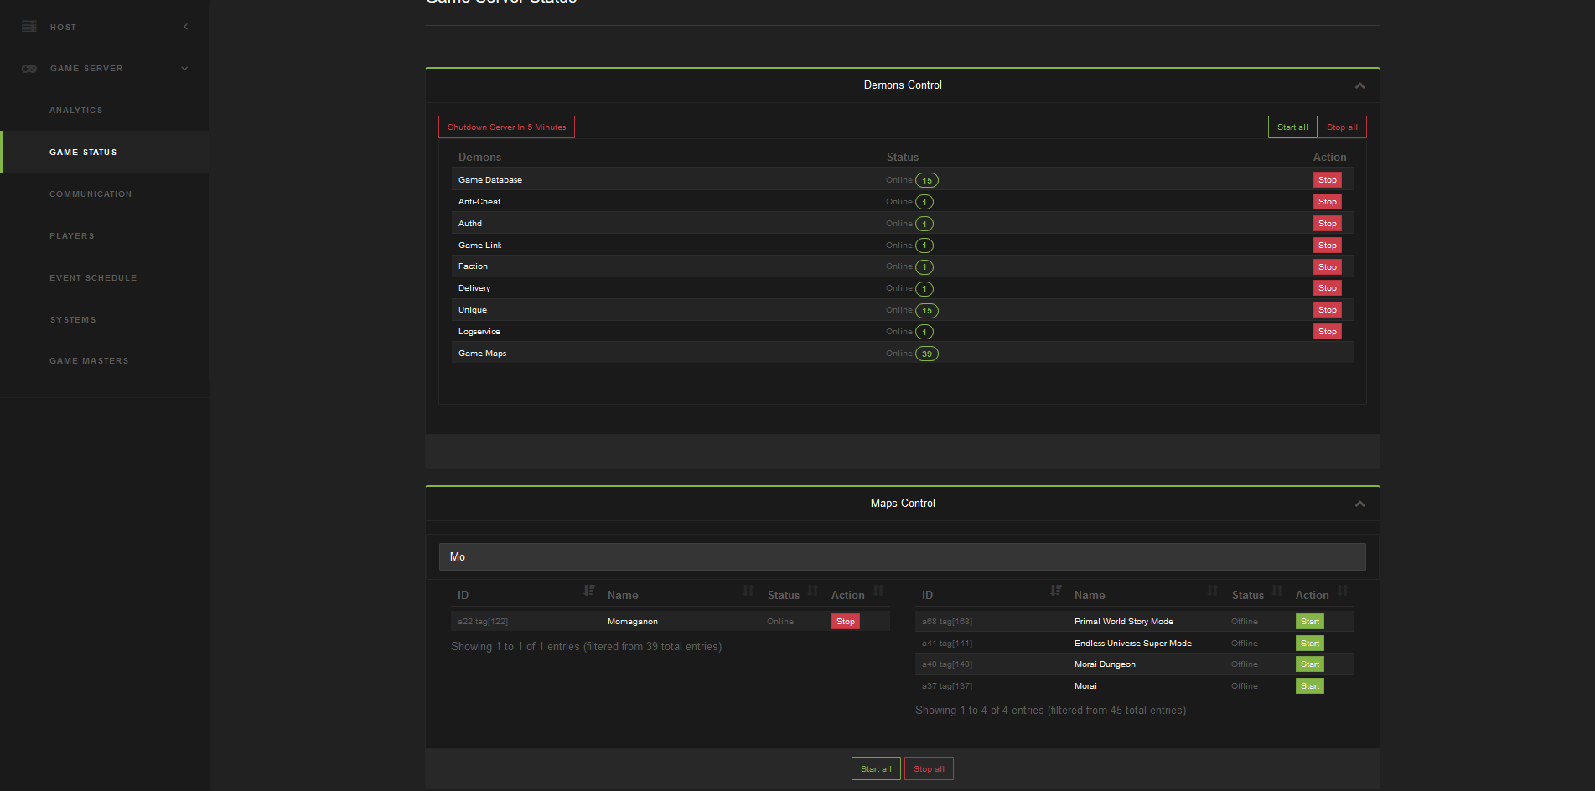Start Endless Universe Super Mode map
The image size is (1595, 791).
(x=1310, y=644)
